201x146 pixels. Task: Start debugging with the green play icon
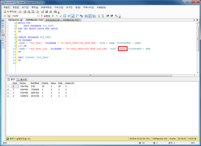pyautogui.click(x=53, y=16)
